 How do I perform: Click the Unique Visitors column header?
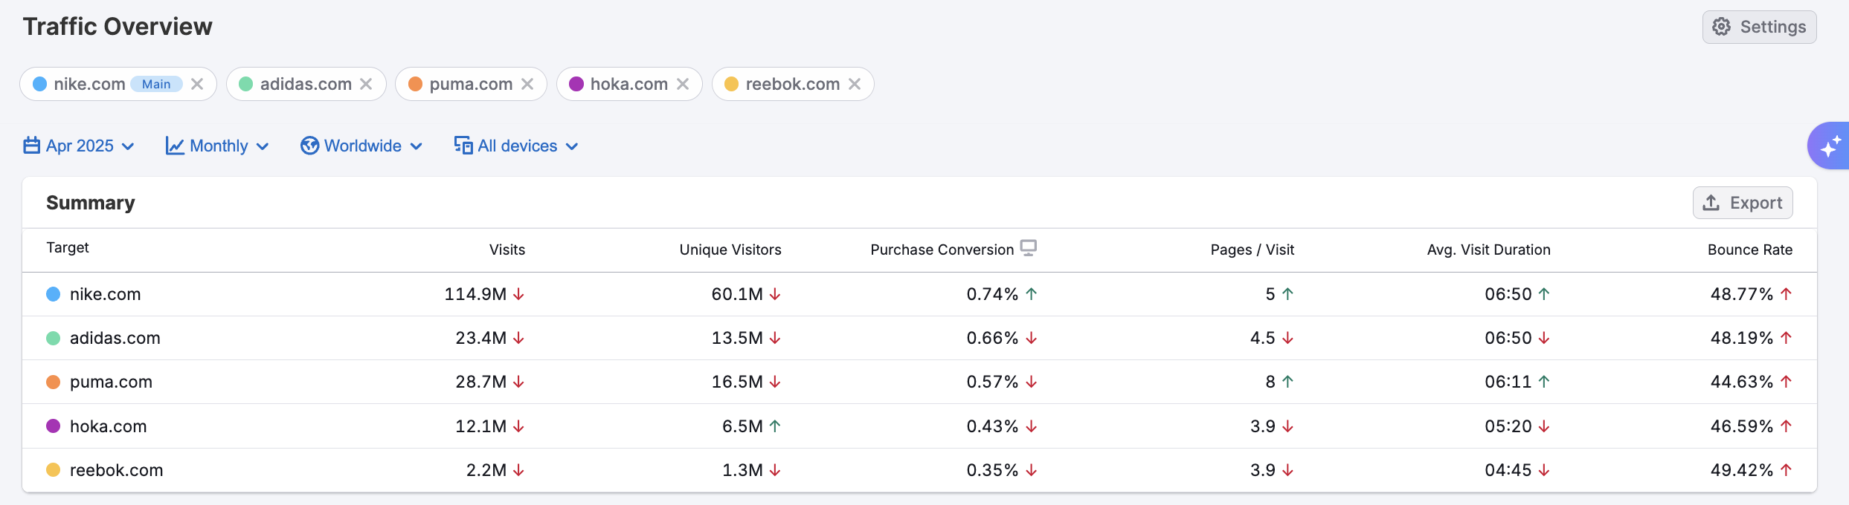coord(730,250)
